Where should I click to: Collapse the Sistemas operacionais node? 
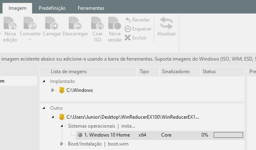pos(61,126)
